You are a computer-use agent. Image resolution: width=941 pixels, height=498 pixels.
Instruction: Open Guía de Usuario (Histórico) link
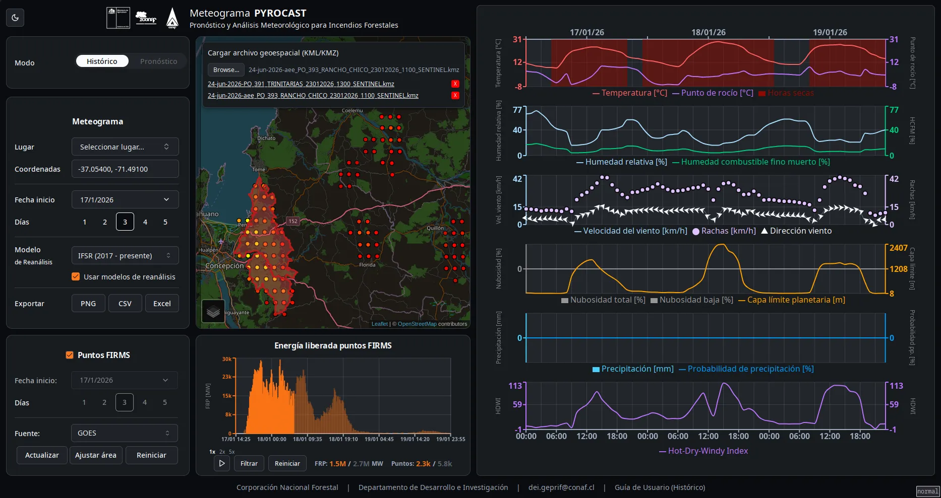(x=660, y=487)
